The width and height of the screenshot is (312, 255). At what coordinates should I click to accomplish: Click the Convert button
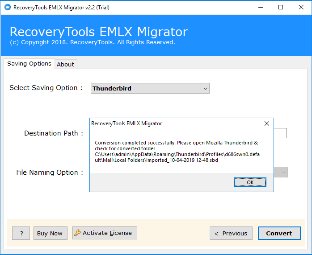click(279, 233)
